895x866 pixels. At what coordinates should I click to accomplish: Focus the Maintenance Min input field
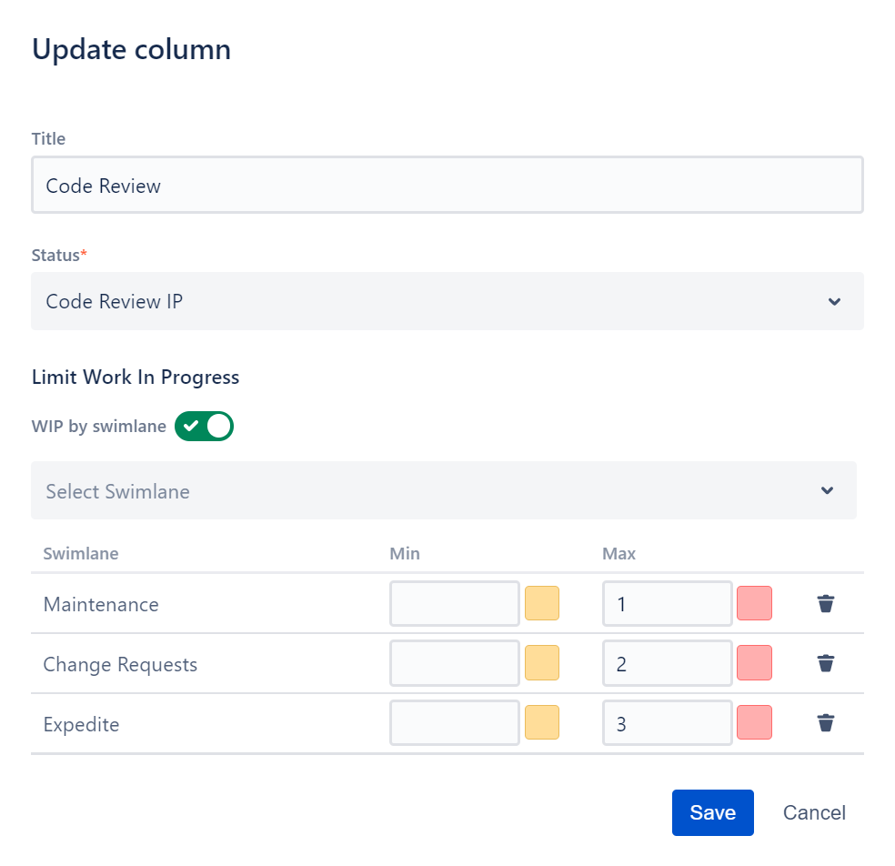pos(455,603)
